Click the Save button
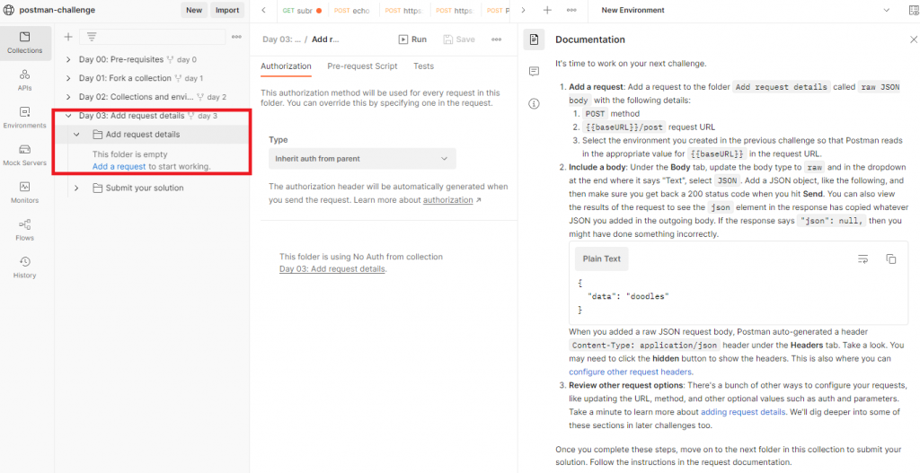Screen dimensions: 920x473 coord(459,39)
